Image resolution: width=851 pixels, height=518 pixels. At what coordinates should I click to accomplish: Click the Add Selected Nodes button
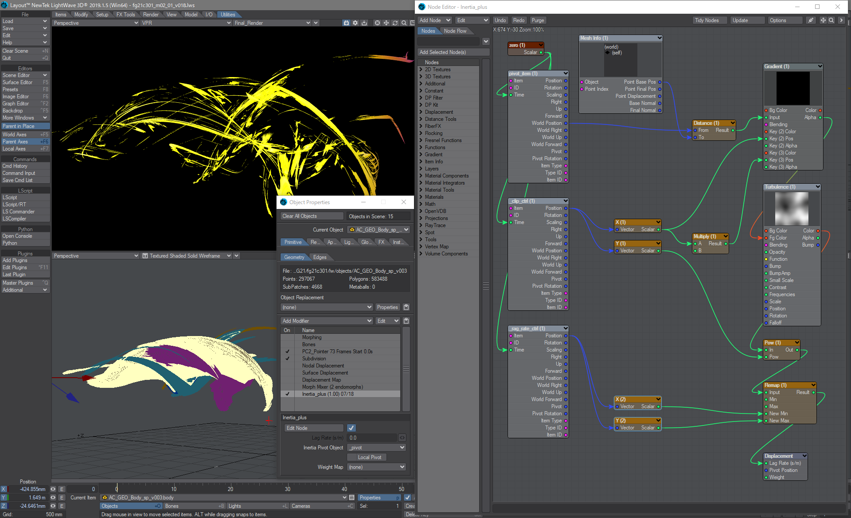tap(452, 52)
